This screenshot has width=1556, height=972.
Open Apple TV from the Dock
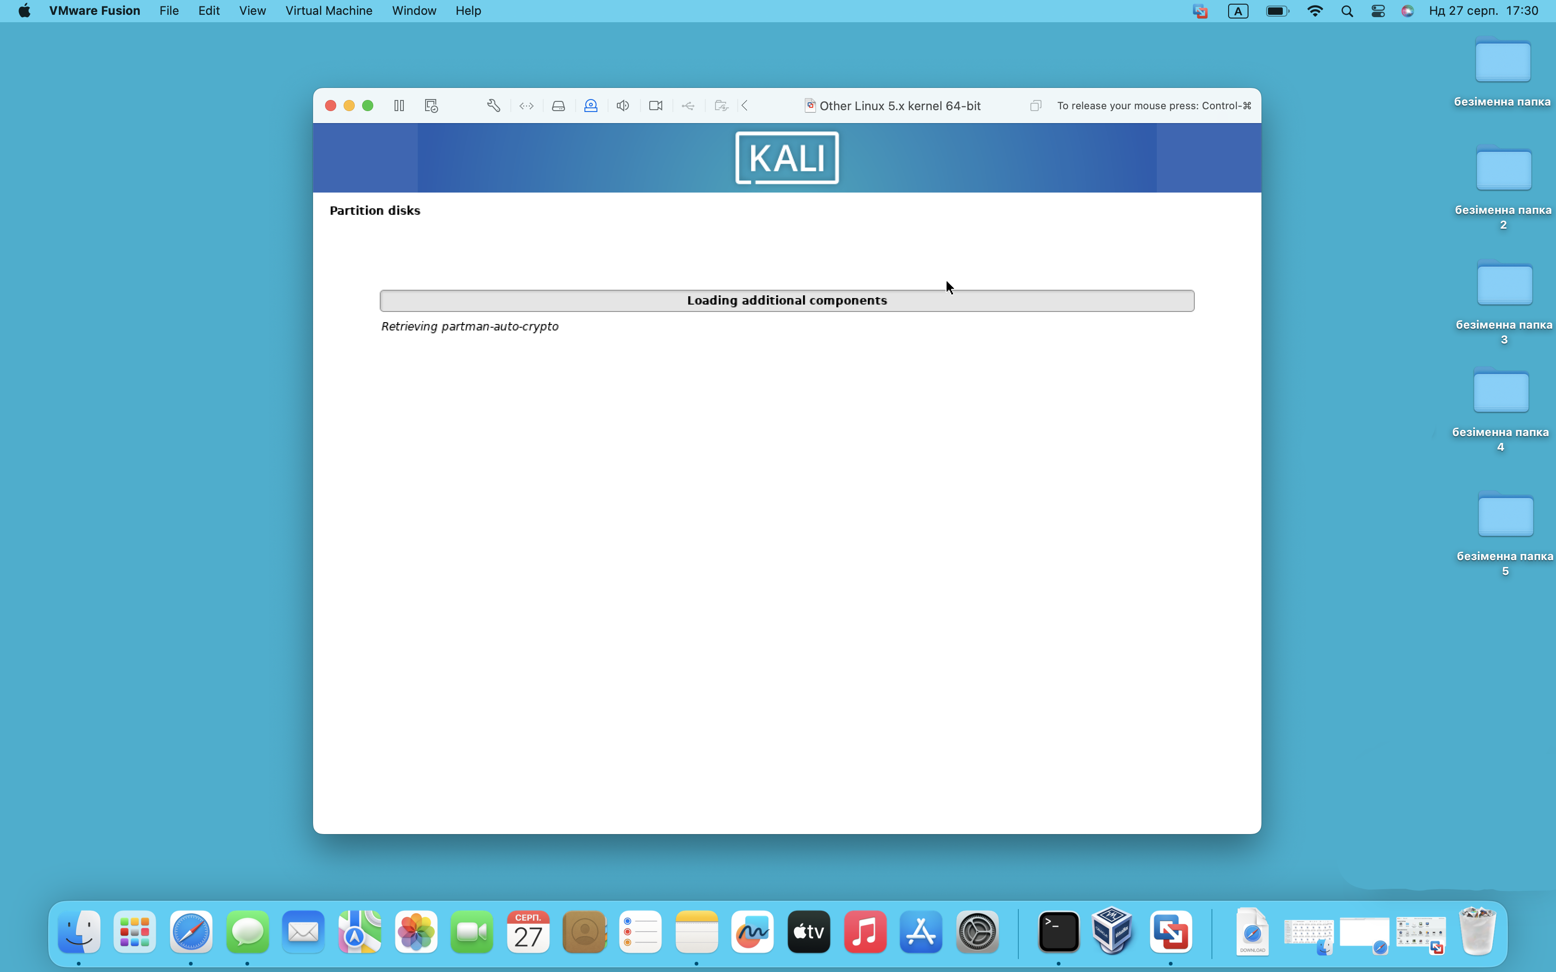[x=809, y=931]
